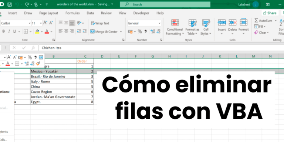
Task: Apply red Font Color from ribbon
Action: click(x=47, y=31)
